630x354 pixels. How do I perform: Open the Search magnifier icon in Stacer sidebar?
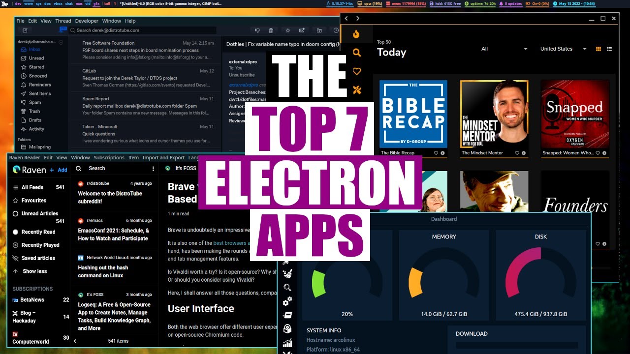[287, 288]
